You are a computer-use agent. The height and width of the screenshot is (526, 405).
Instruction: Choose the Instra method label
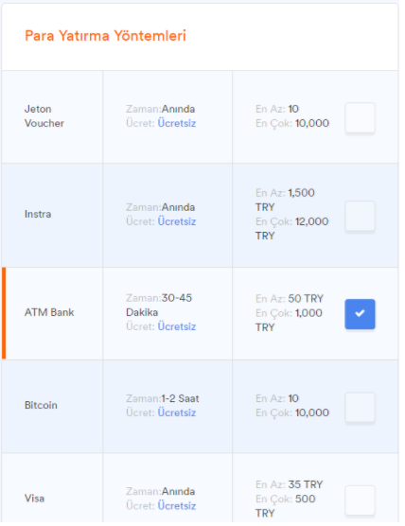tap(38, 214)
